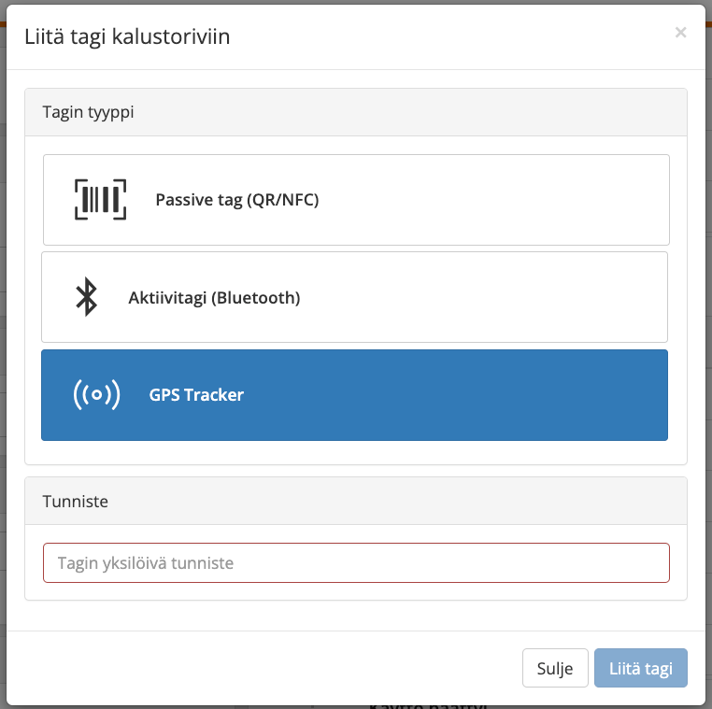Click the "Liitä tagi kalustoriviin" dialog title

pos(126,37)
